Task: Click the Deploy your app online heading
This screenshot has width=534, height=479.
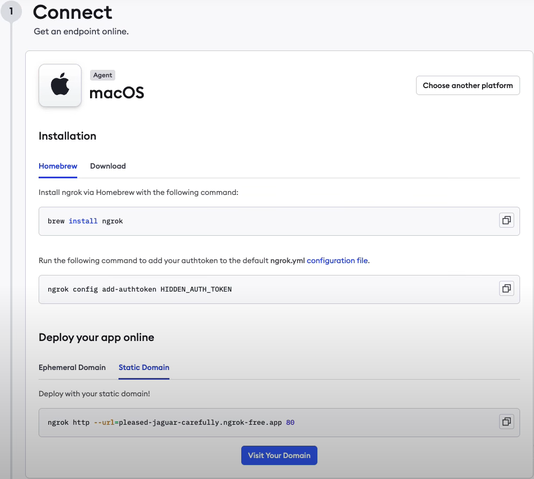Action: [97, 337]
